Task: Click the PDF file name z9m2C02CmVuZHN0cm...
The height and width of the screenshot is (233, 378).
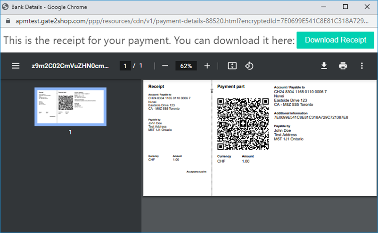Action: [70, 66]
